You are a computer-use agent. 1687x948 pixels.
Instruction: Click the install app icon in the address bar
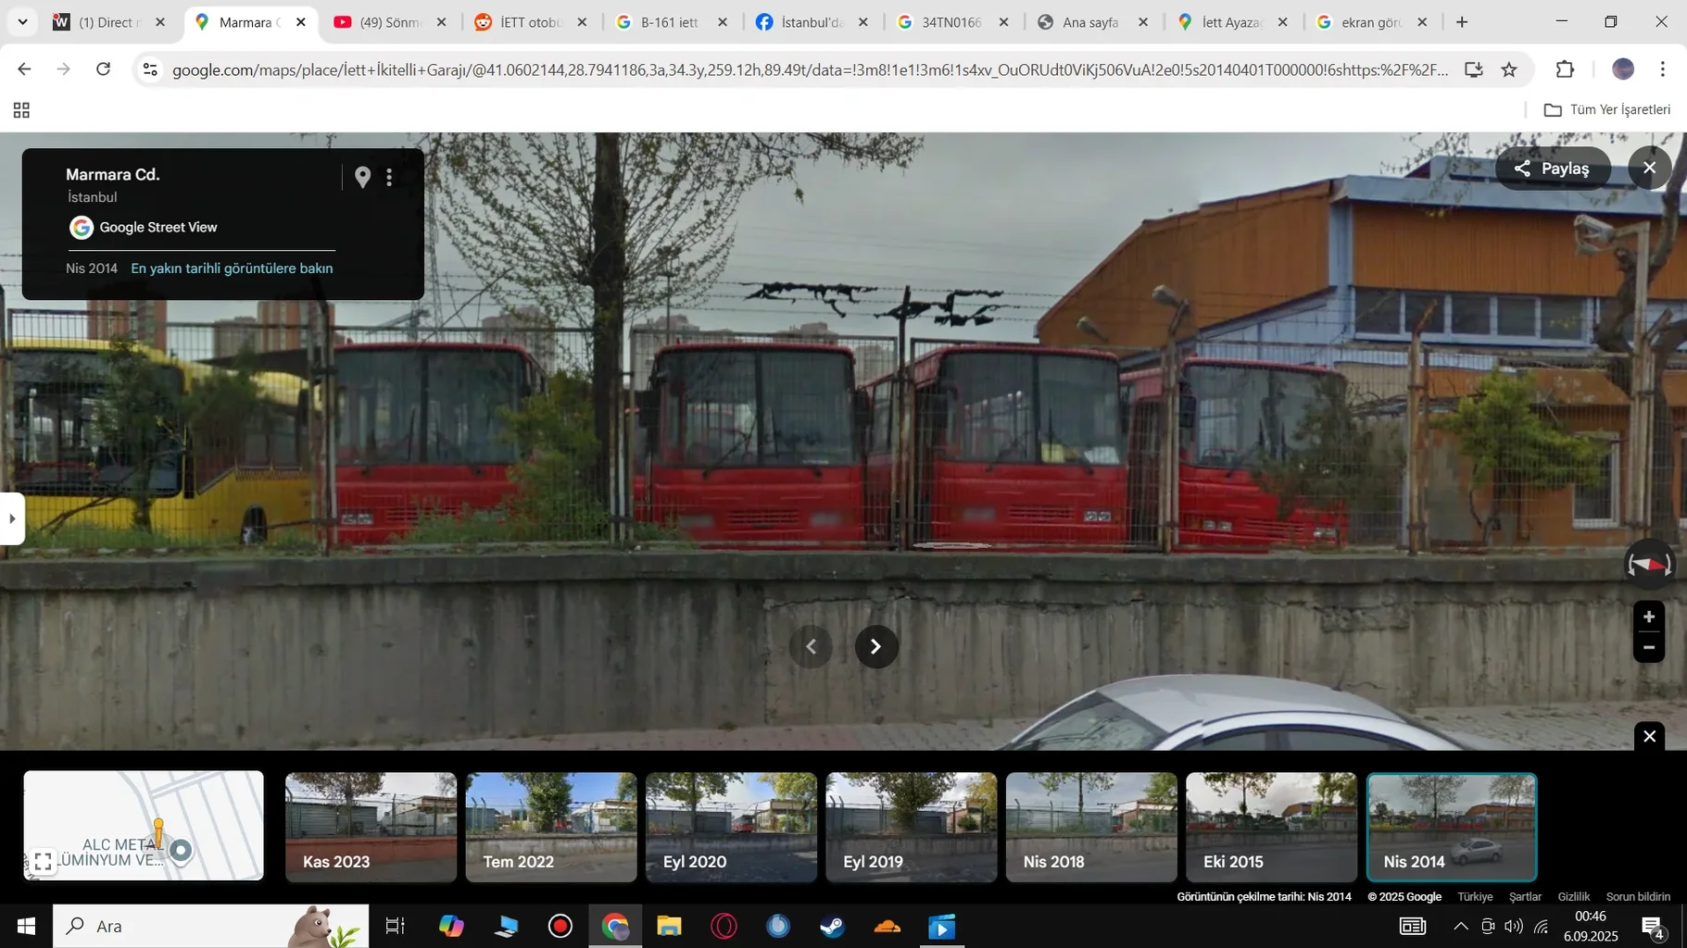[1473, 69]
